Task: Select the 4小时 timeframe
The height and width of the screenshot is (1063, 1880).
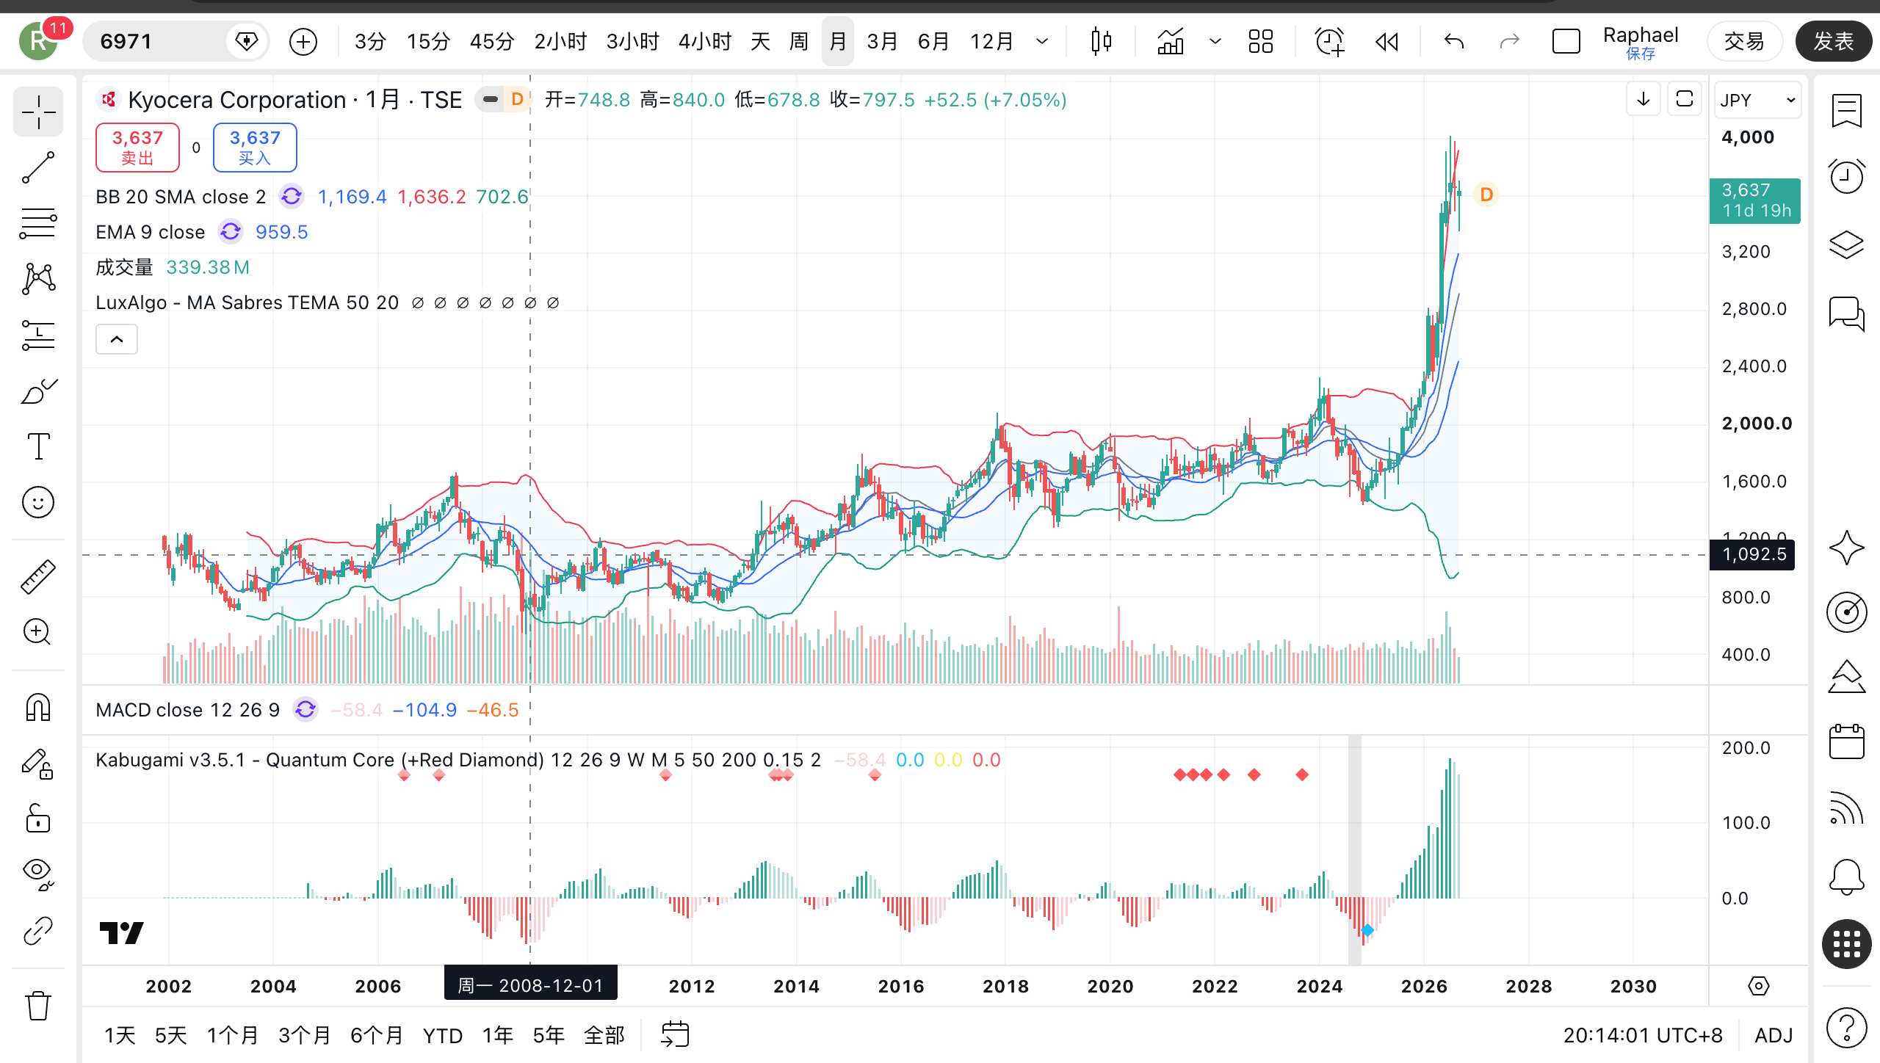Action: click(x=705, y=41)
